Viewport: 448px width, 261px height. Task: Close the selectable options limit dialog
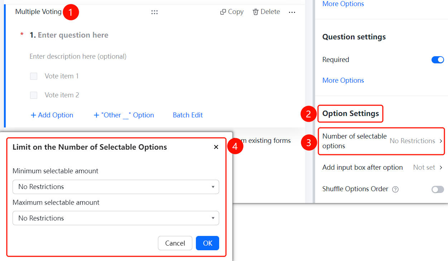point(216,147)
